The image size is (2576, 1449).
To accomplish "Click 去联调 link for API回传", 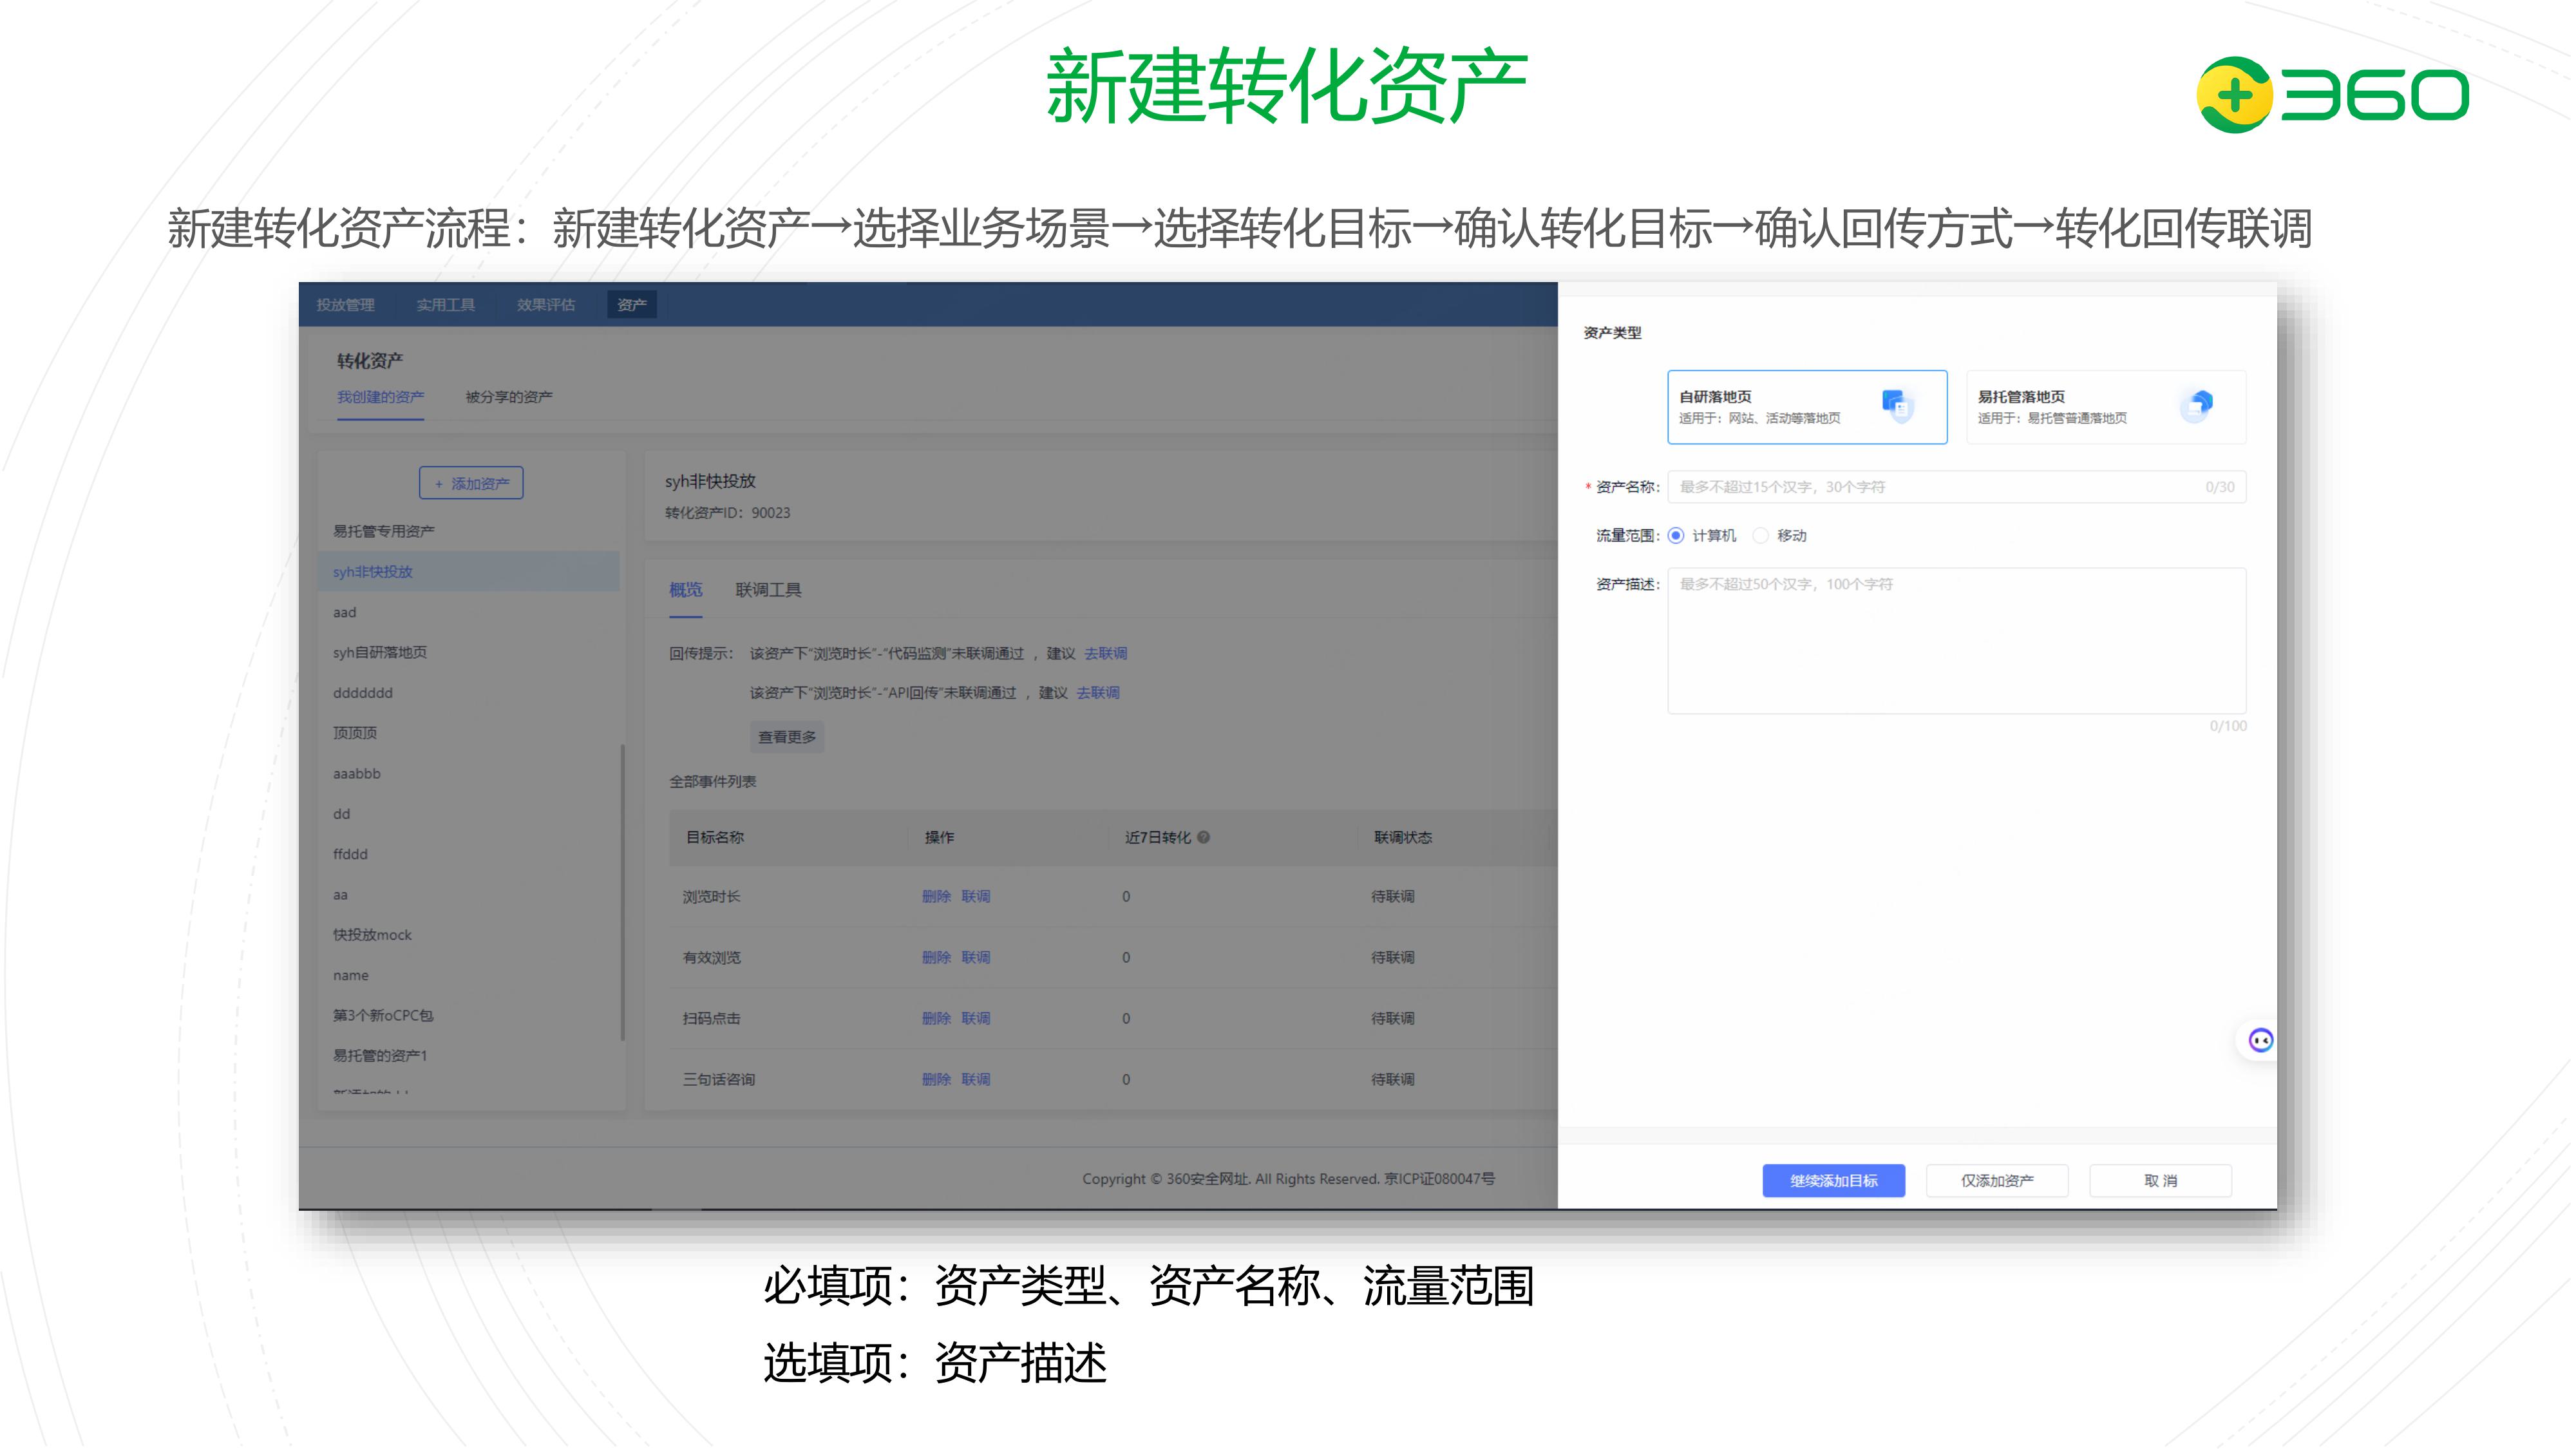I will (x=1098, y=693).
